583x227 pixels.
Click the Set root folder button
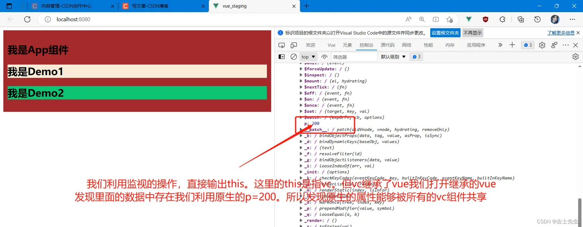(x=445, y=33)
